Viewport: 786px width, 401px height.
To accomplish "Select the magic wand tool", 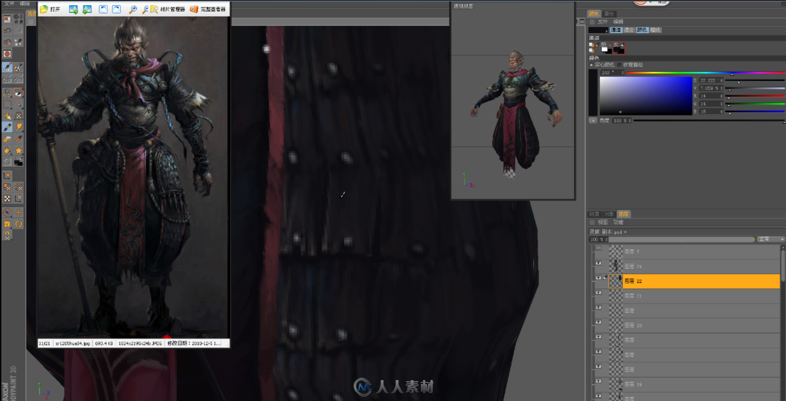I will pos(18,104).
